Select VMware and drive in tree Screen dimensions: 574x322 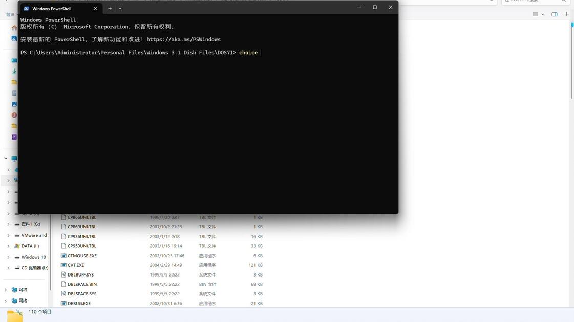34,235
